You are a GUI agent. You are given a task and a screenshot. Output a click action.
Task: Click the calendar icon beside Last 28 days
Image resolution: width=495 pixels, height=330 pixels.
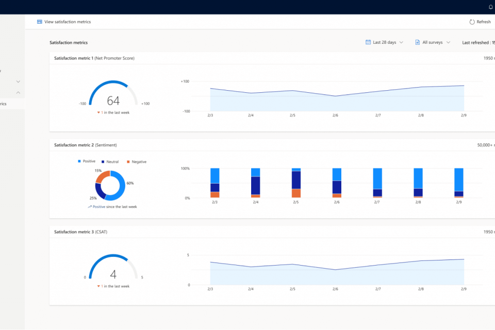[368, 42]
